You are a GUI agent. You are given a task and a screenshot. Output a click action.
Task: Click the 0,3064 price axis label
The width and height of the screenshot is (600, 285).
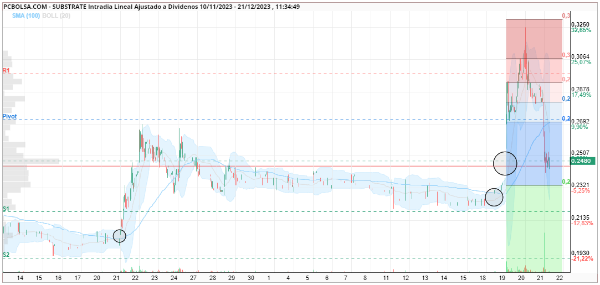click(x=579, y=56)
